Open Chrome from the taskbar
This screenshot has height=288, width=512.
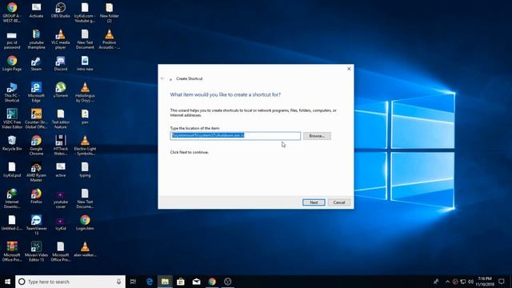click(x=212, y=282)
